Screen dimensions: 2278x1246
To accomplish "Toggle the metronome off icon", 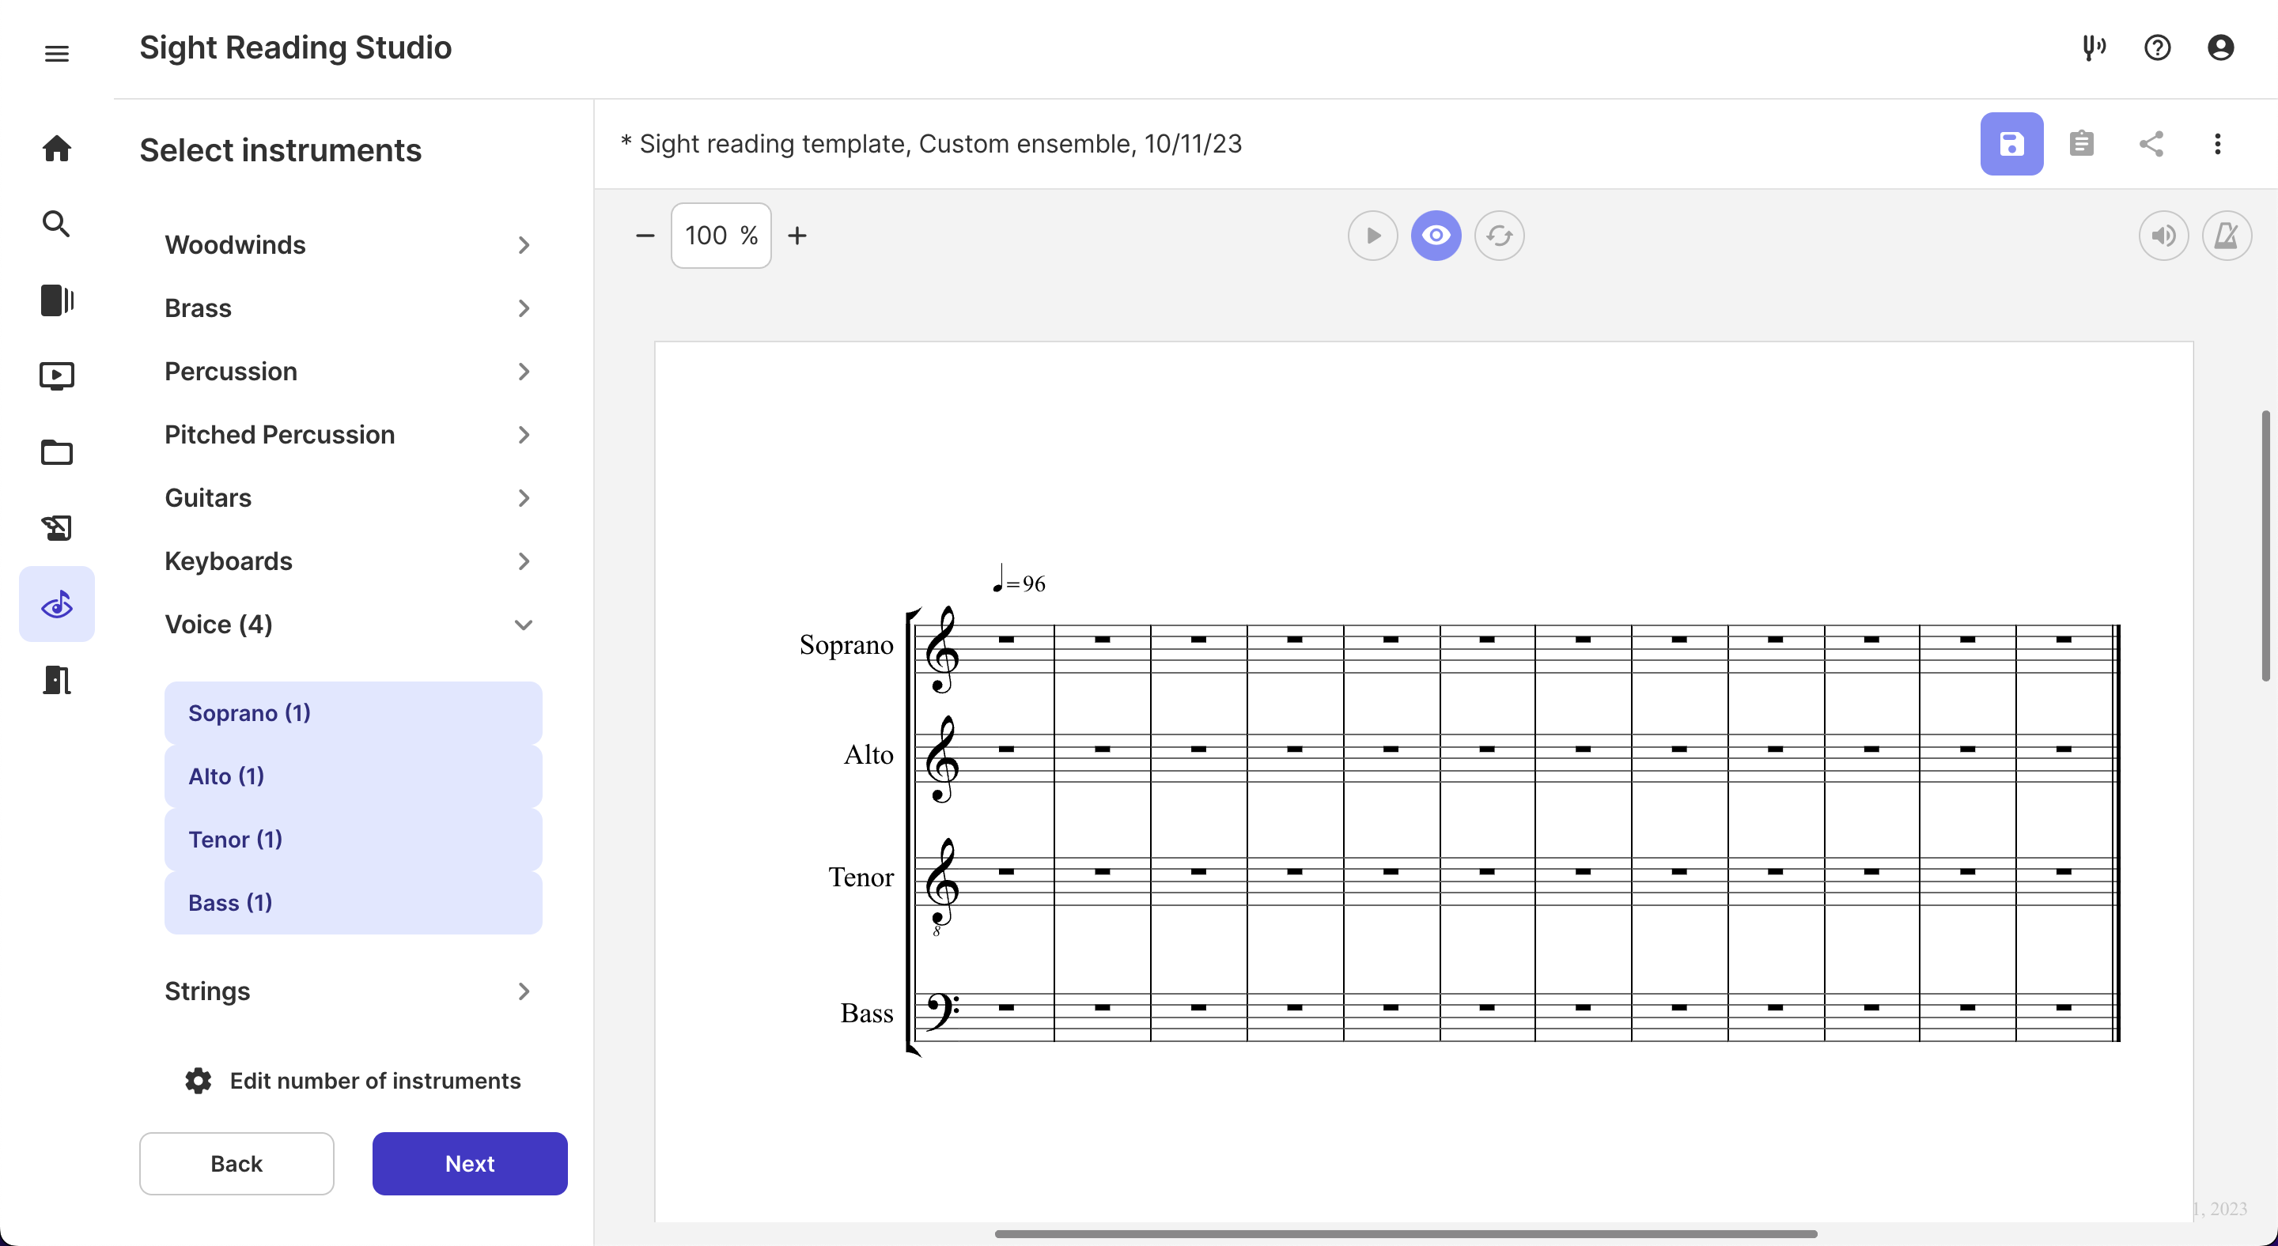I will coord(2226,236).
